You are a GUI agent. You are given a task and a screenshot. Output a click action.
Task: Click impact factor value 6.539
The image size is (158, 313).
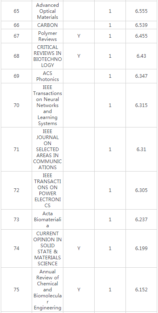pos(142,25)
